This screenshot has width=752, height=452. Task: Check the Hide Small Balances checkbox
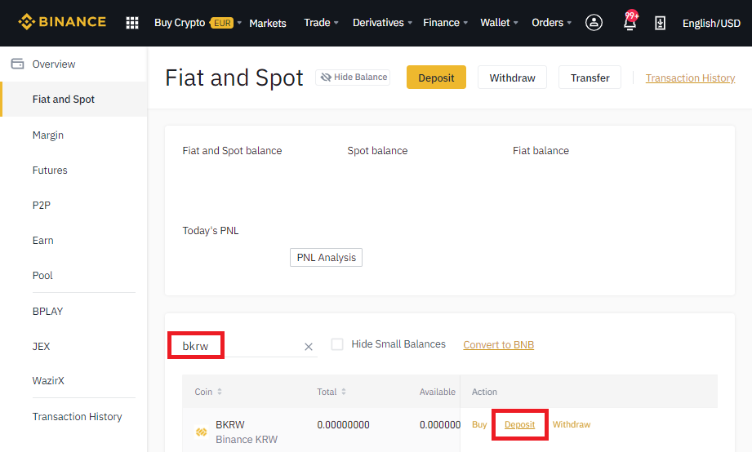click(x=337, y=344)
